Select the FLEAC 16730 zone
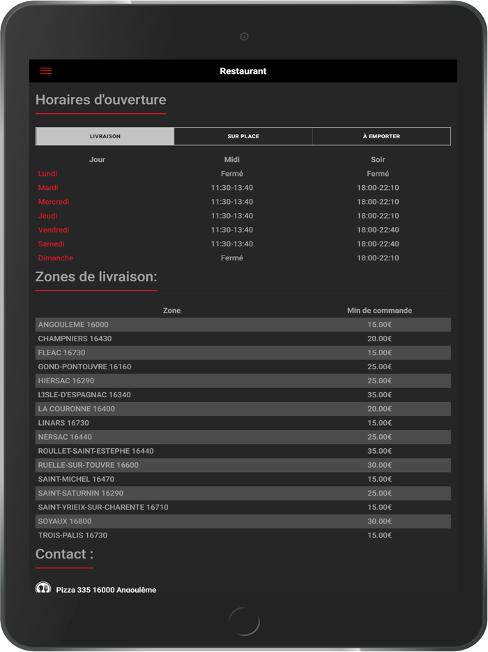 coord(243,353)
